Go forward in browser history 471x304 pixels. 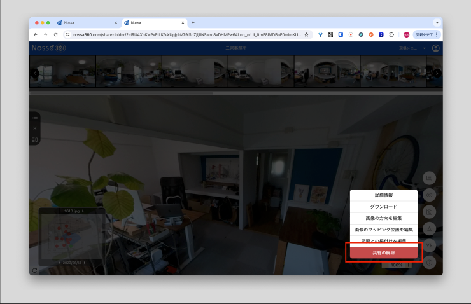click(45, 35)
